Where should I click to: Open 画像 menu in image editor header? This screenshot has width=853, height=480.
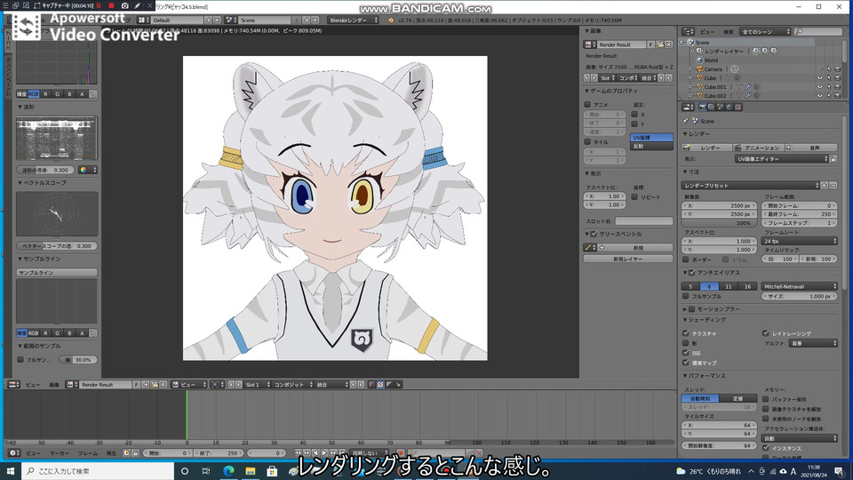coord(54,385)
